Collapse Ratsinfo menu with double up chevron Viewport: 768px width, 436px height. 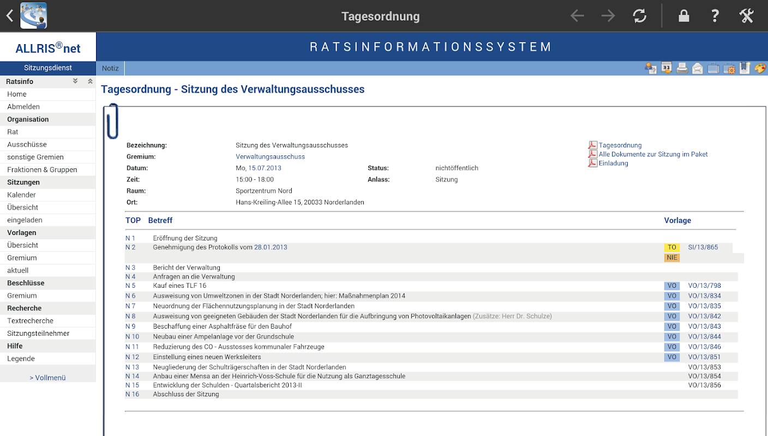point(90,81)
